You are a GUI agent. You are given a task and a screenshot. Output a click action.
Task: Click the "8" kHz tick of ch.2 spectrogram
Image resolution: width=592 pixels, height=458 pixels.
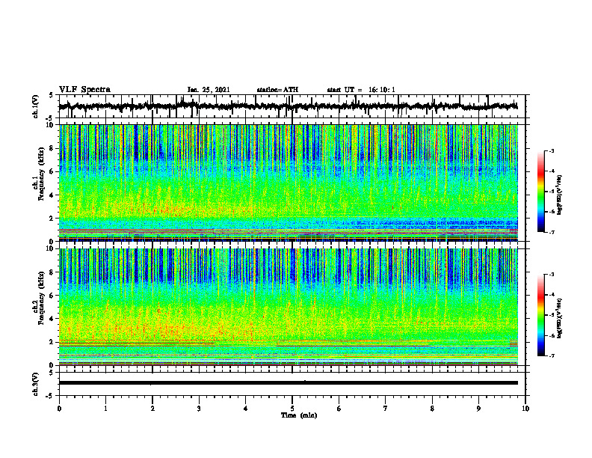click(x=53, y=272)
